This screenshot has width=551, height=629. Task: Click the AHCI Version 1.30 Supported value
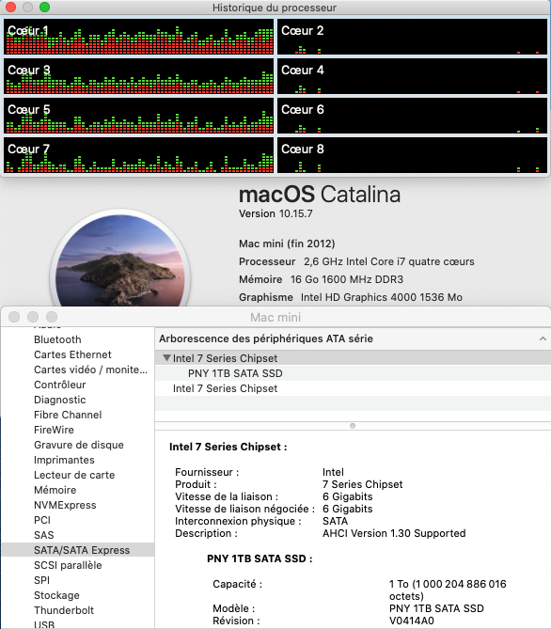pyautogui.click(x=394, y=533)
